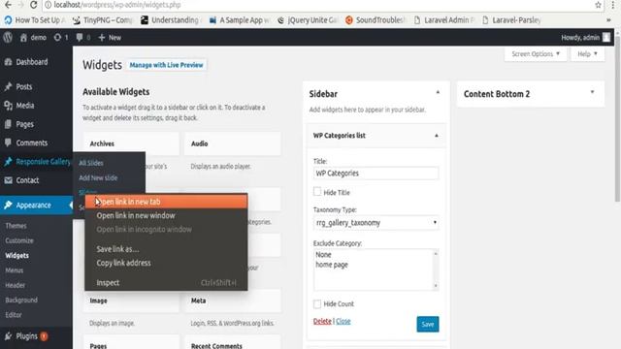The image size is (621, 349).
Task: Open the Laravel-Parsley bookmark
Action: 511,20
